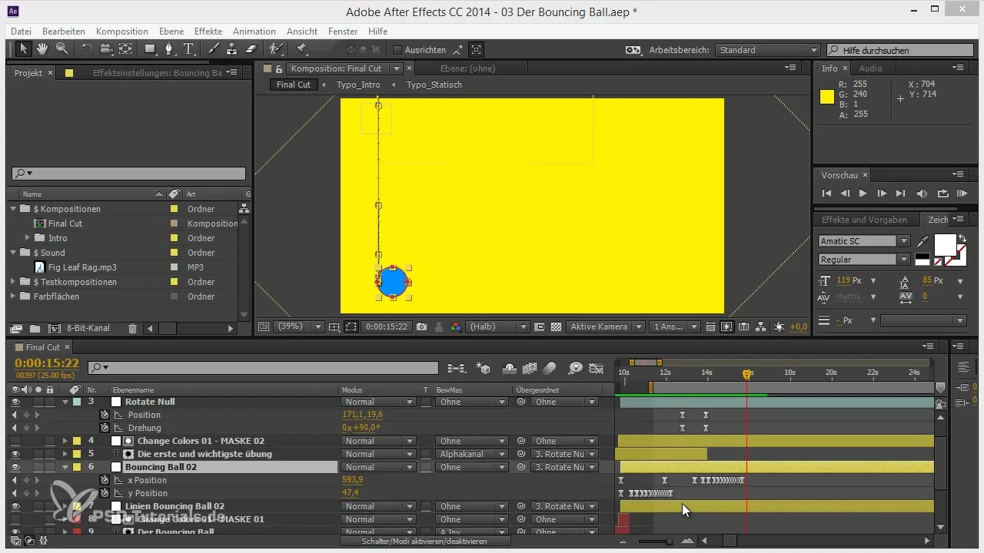This screenshot has height=553, width=984.
Task: Select the Type text tool
Action: pos(188,49)
